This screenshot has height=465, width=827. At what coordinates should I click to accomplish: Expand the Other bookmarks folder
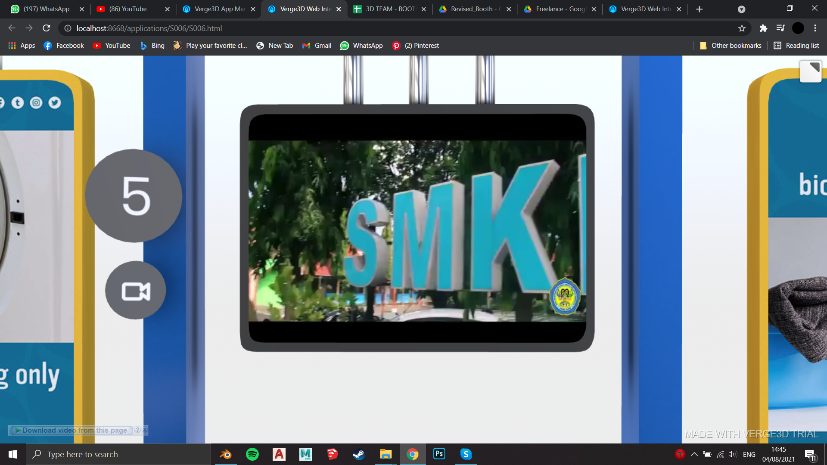point(731,46)
